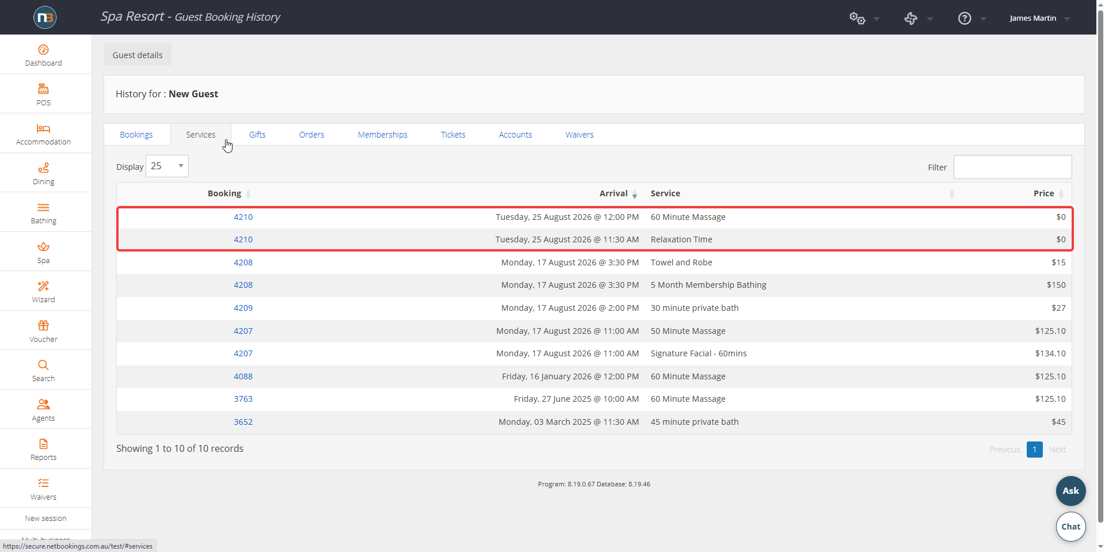Screen dimensions: 1105x552
Task: Open booking 4208 for 5 Month Membership Bathing
Action: [243, 285]
